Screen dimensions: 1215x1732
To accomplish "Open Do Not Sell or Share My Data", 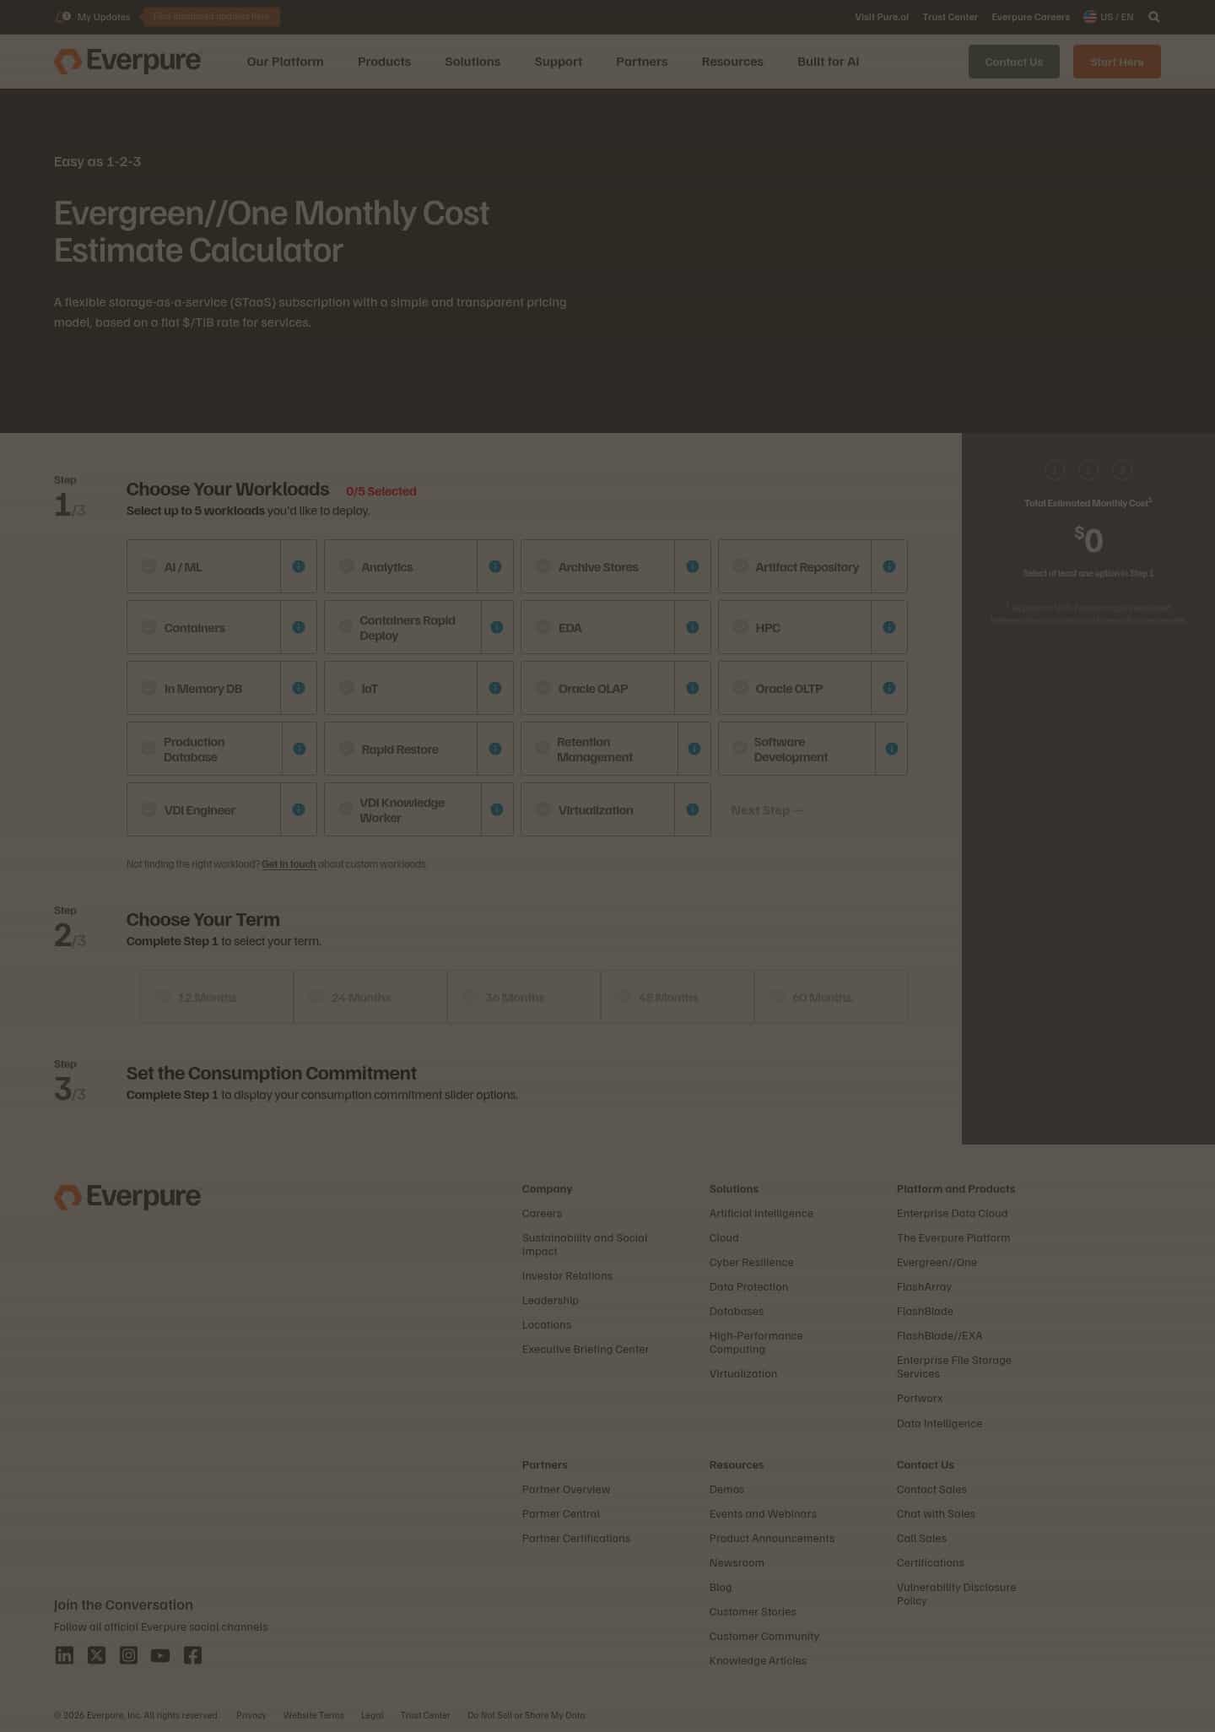I will [x=526, y=1715].
